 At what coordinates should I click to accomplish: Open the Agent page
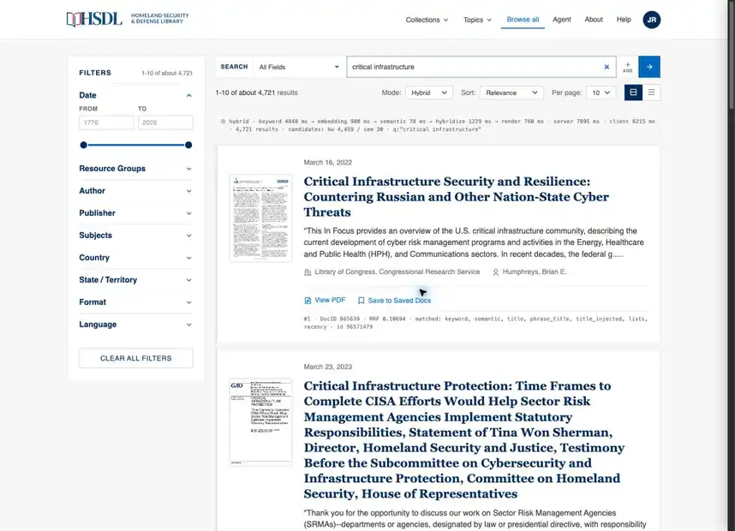tap(562, 19)
